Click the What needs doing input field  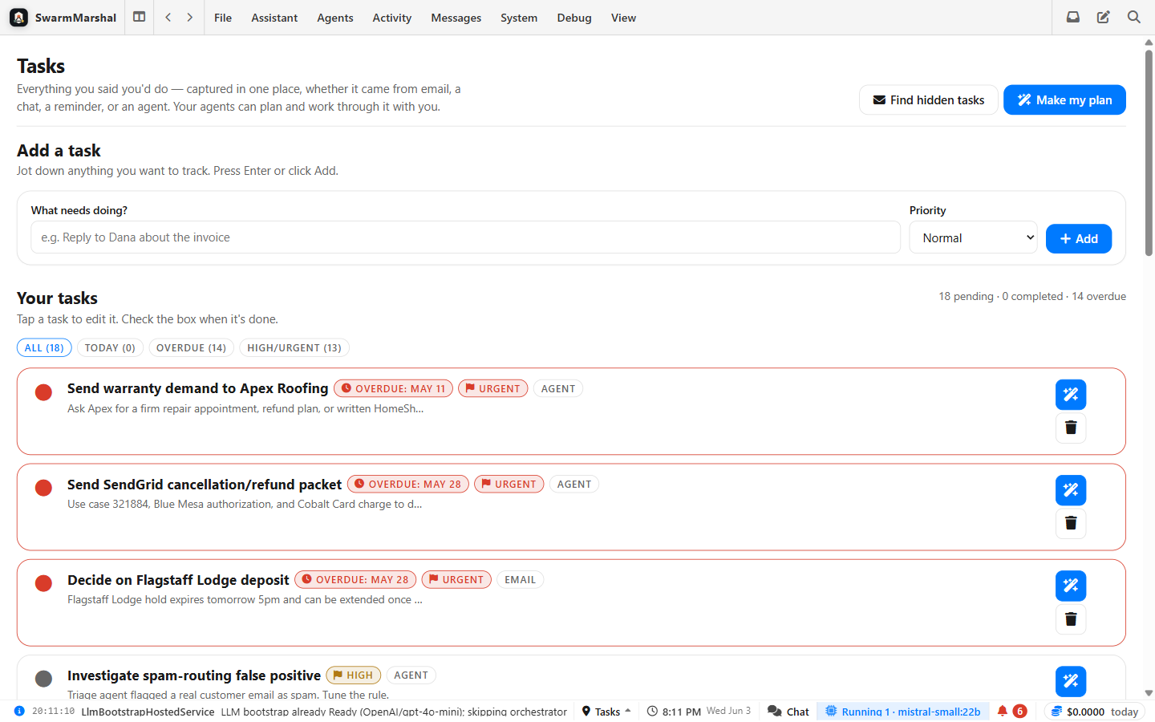click(x=465, y=237)
